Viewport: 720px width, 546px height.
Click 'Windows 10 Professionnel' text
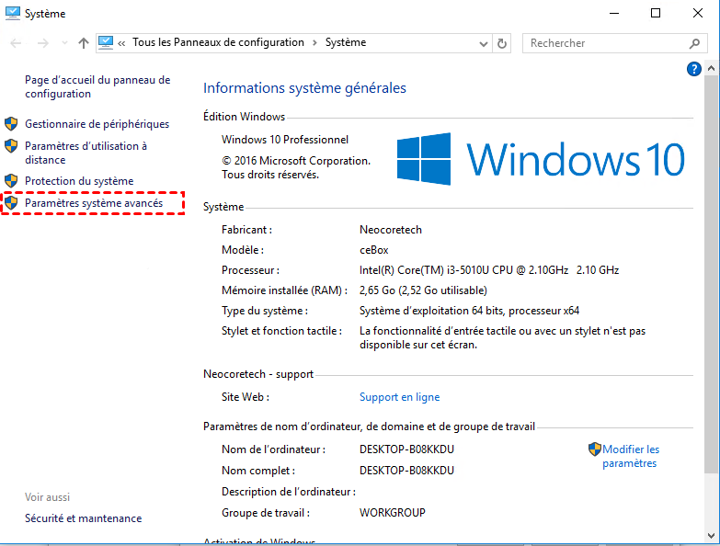(x=285, y=140)
